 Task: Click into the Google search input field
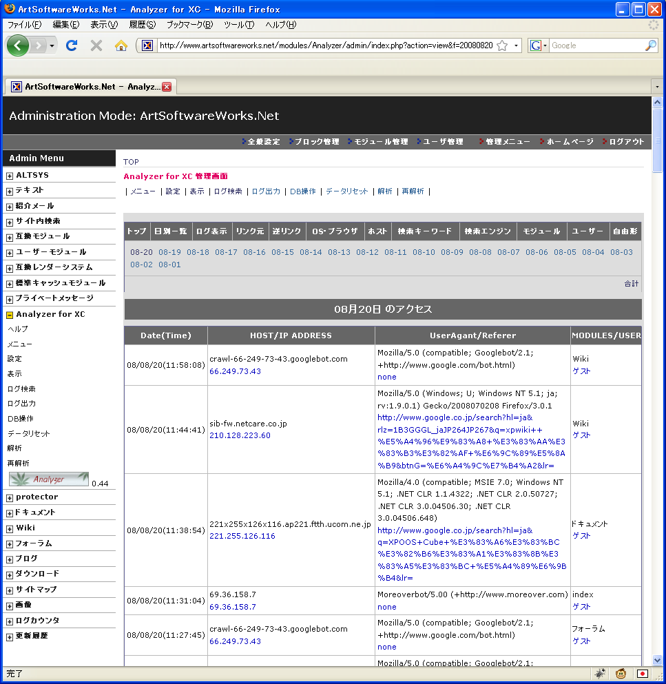pos(596,45)
